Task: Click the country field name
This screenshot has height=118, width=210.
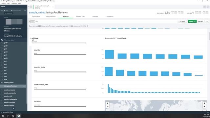Action: pyautogui.click(x=37, y=50)
